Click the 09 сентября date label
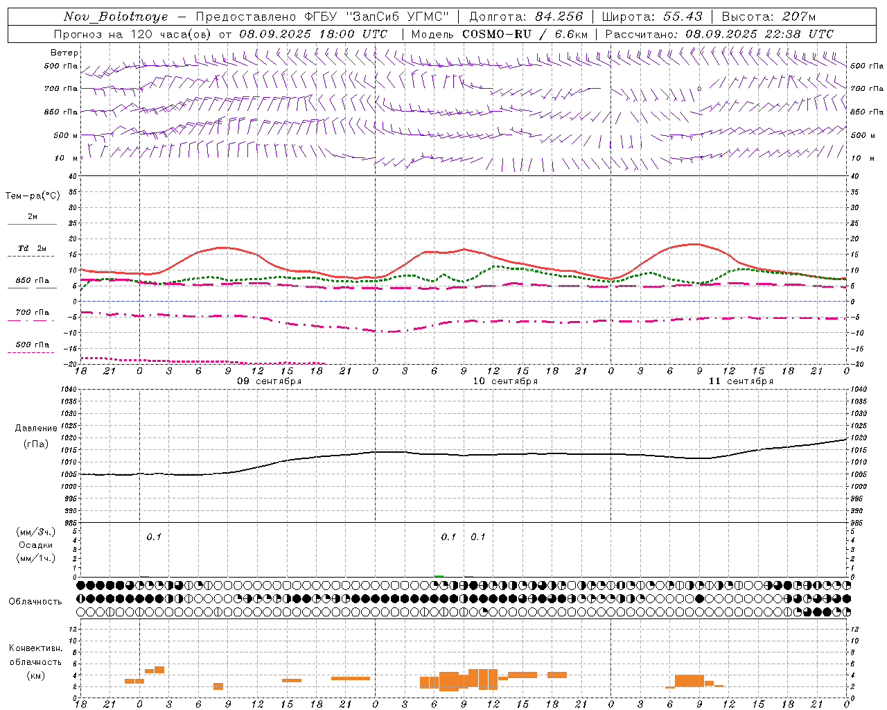The image size is (887, 710). tap(270, 381)
